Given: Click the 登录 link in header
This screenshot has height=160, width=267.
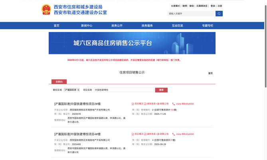Looking at the screenshot, I should [x=213, y=6].
